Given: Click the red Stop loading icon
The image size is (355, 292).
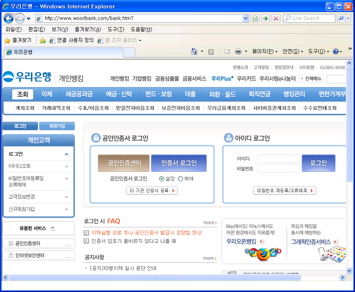Looking at the screenshot, I should 276,18.
